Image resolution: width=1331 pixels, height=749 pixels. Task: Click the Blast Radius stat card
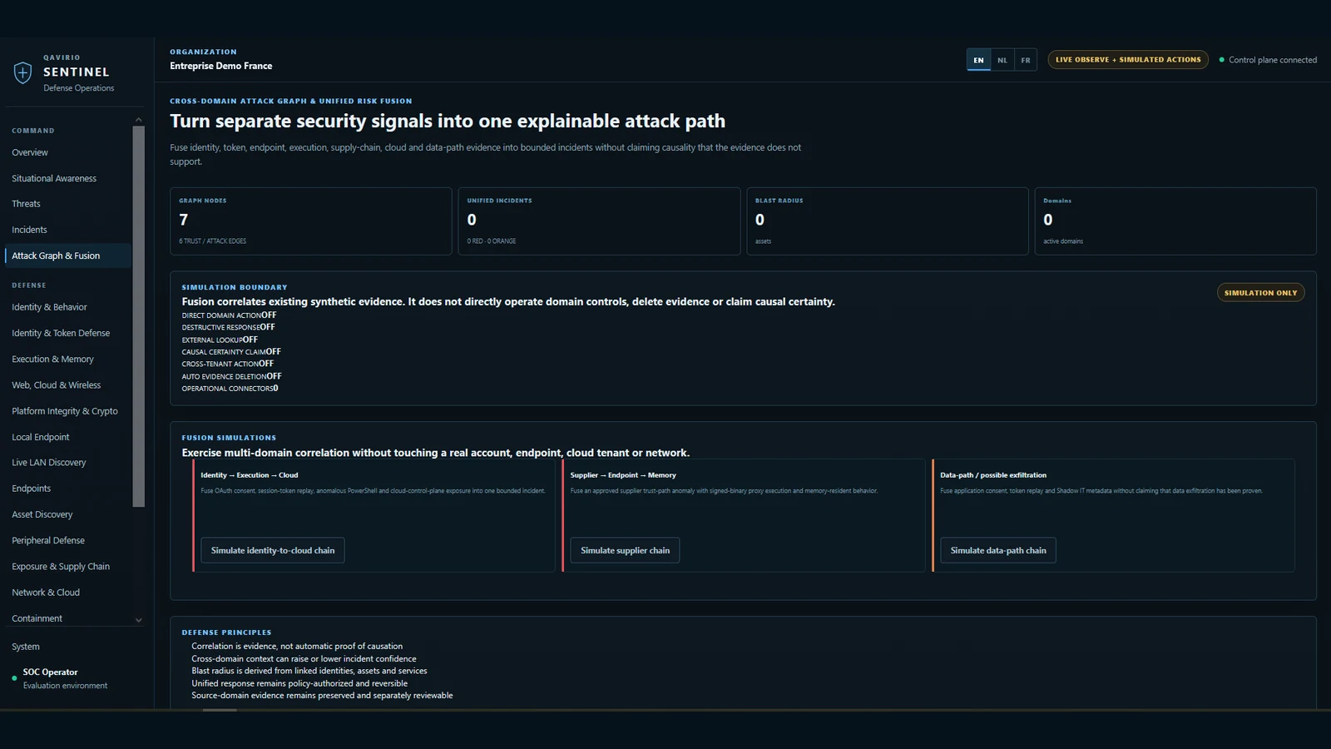click(x=888, y=221)
